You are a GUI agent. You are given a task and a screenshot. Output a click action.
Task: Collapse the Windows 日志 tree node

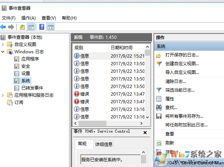click(3, 51)
